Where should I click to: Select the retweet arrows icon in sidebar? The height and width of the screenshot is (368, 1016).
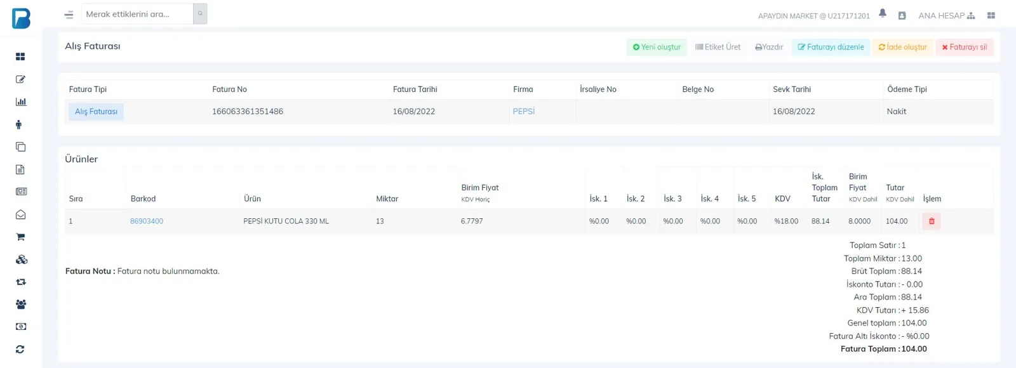(20, 282)
